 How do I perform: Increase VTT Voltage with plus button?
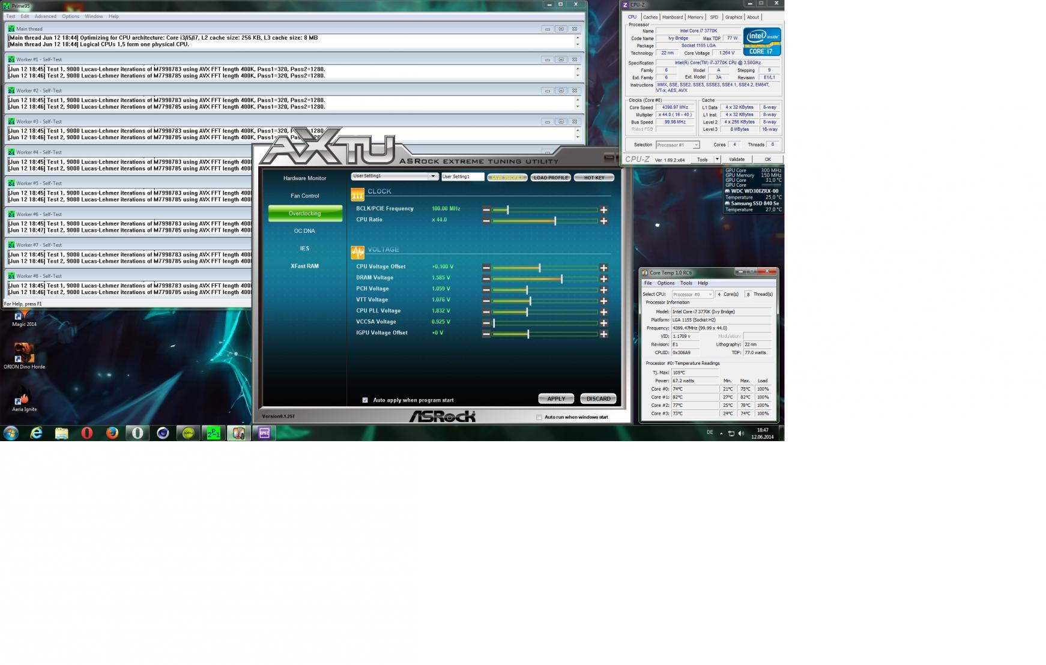click(603, 301)
